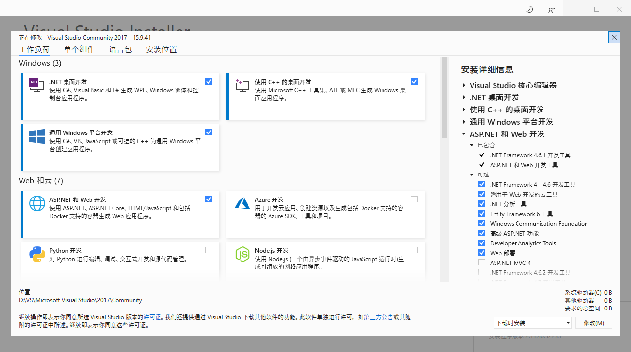Uncheck 通用 Windows 平台开发 workload checkbox
Screen dimensions: 631x352
pyautogui.click(x=209, y=132)
